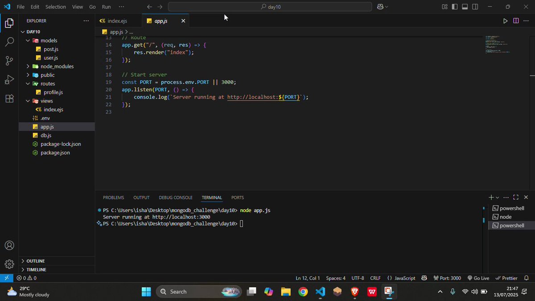This screenshot has width=535, height=301.
Task: Open Chrome from the taskbar
Action: pyautogui.click(x=303, y=292)
